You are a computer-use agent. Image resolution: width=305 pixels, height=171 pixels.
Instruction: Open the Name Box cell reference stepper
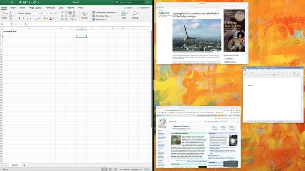[x=11, y=24]
